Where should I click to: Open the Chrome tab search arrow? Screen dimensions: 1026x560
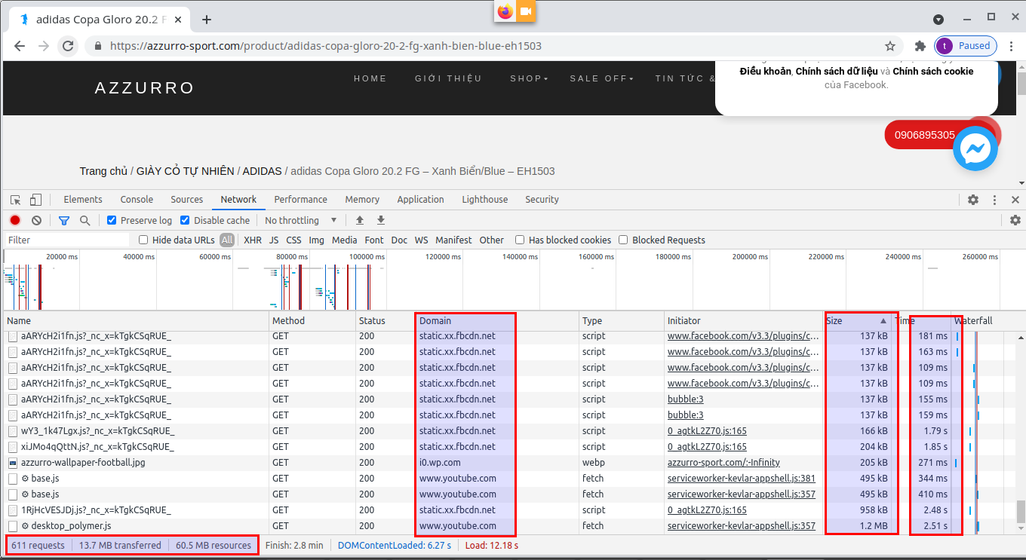(938, 20)
